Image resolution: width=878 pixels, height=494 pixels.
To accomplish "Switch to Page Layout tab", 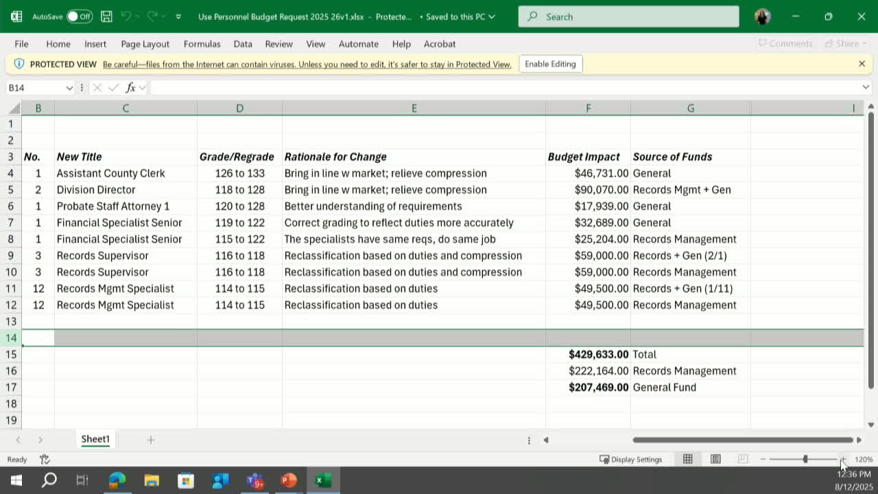I will 145,44.
